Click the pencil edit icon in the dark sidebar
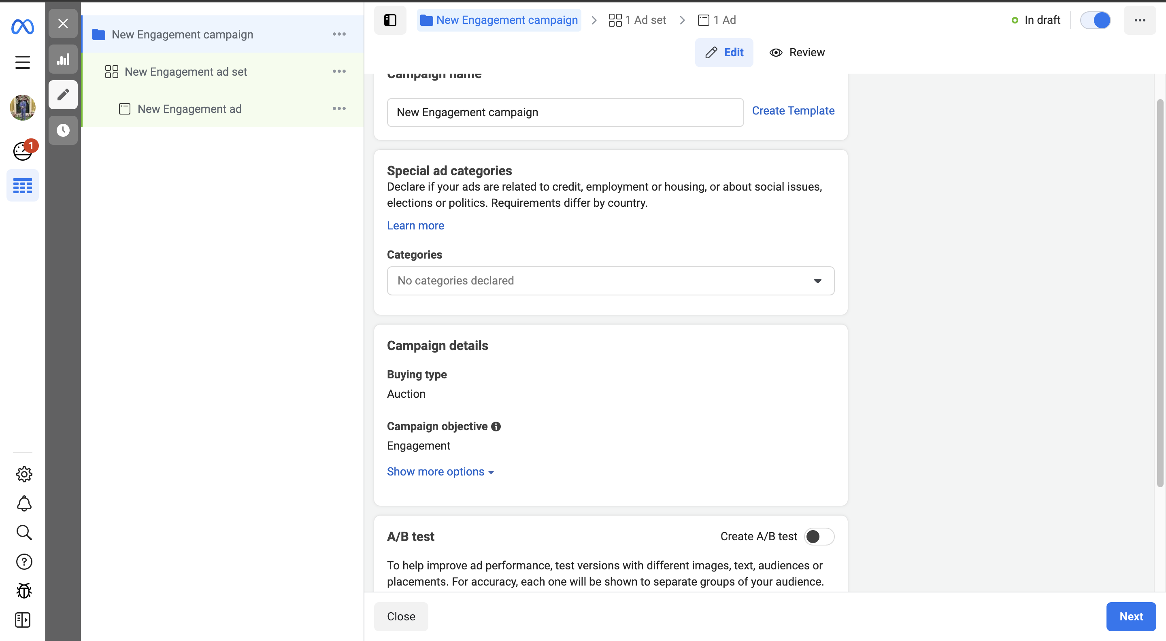This screenshot has width=1166, height=641. [63, 95]
